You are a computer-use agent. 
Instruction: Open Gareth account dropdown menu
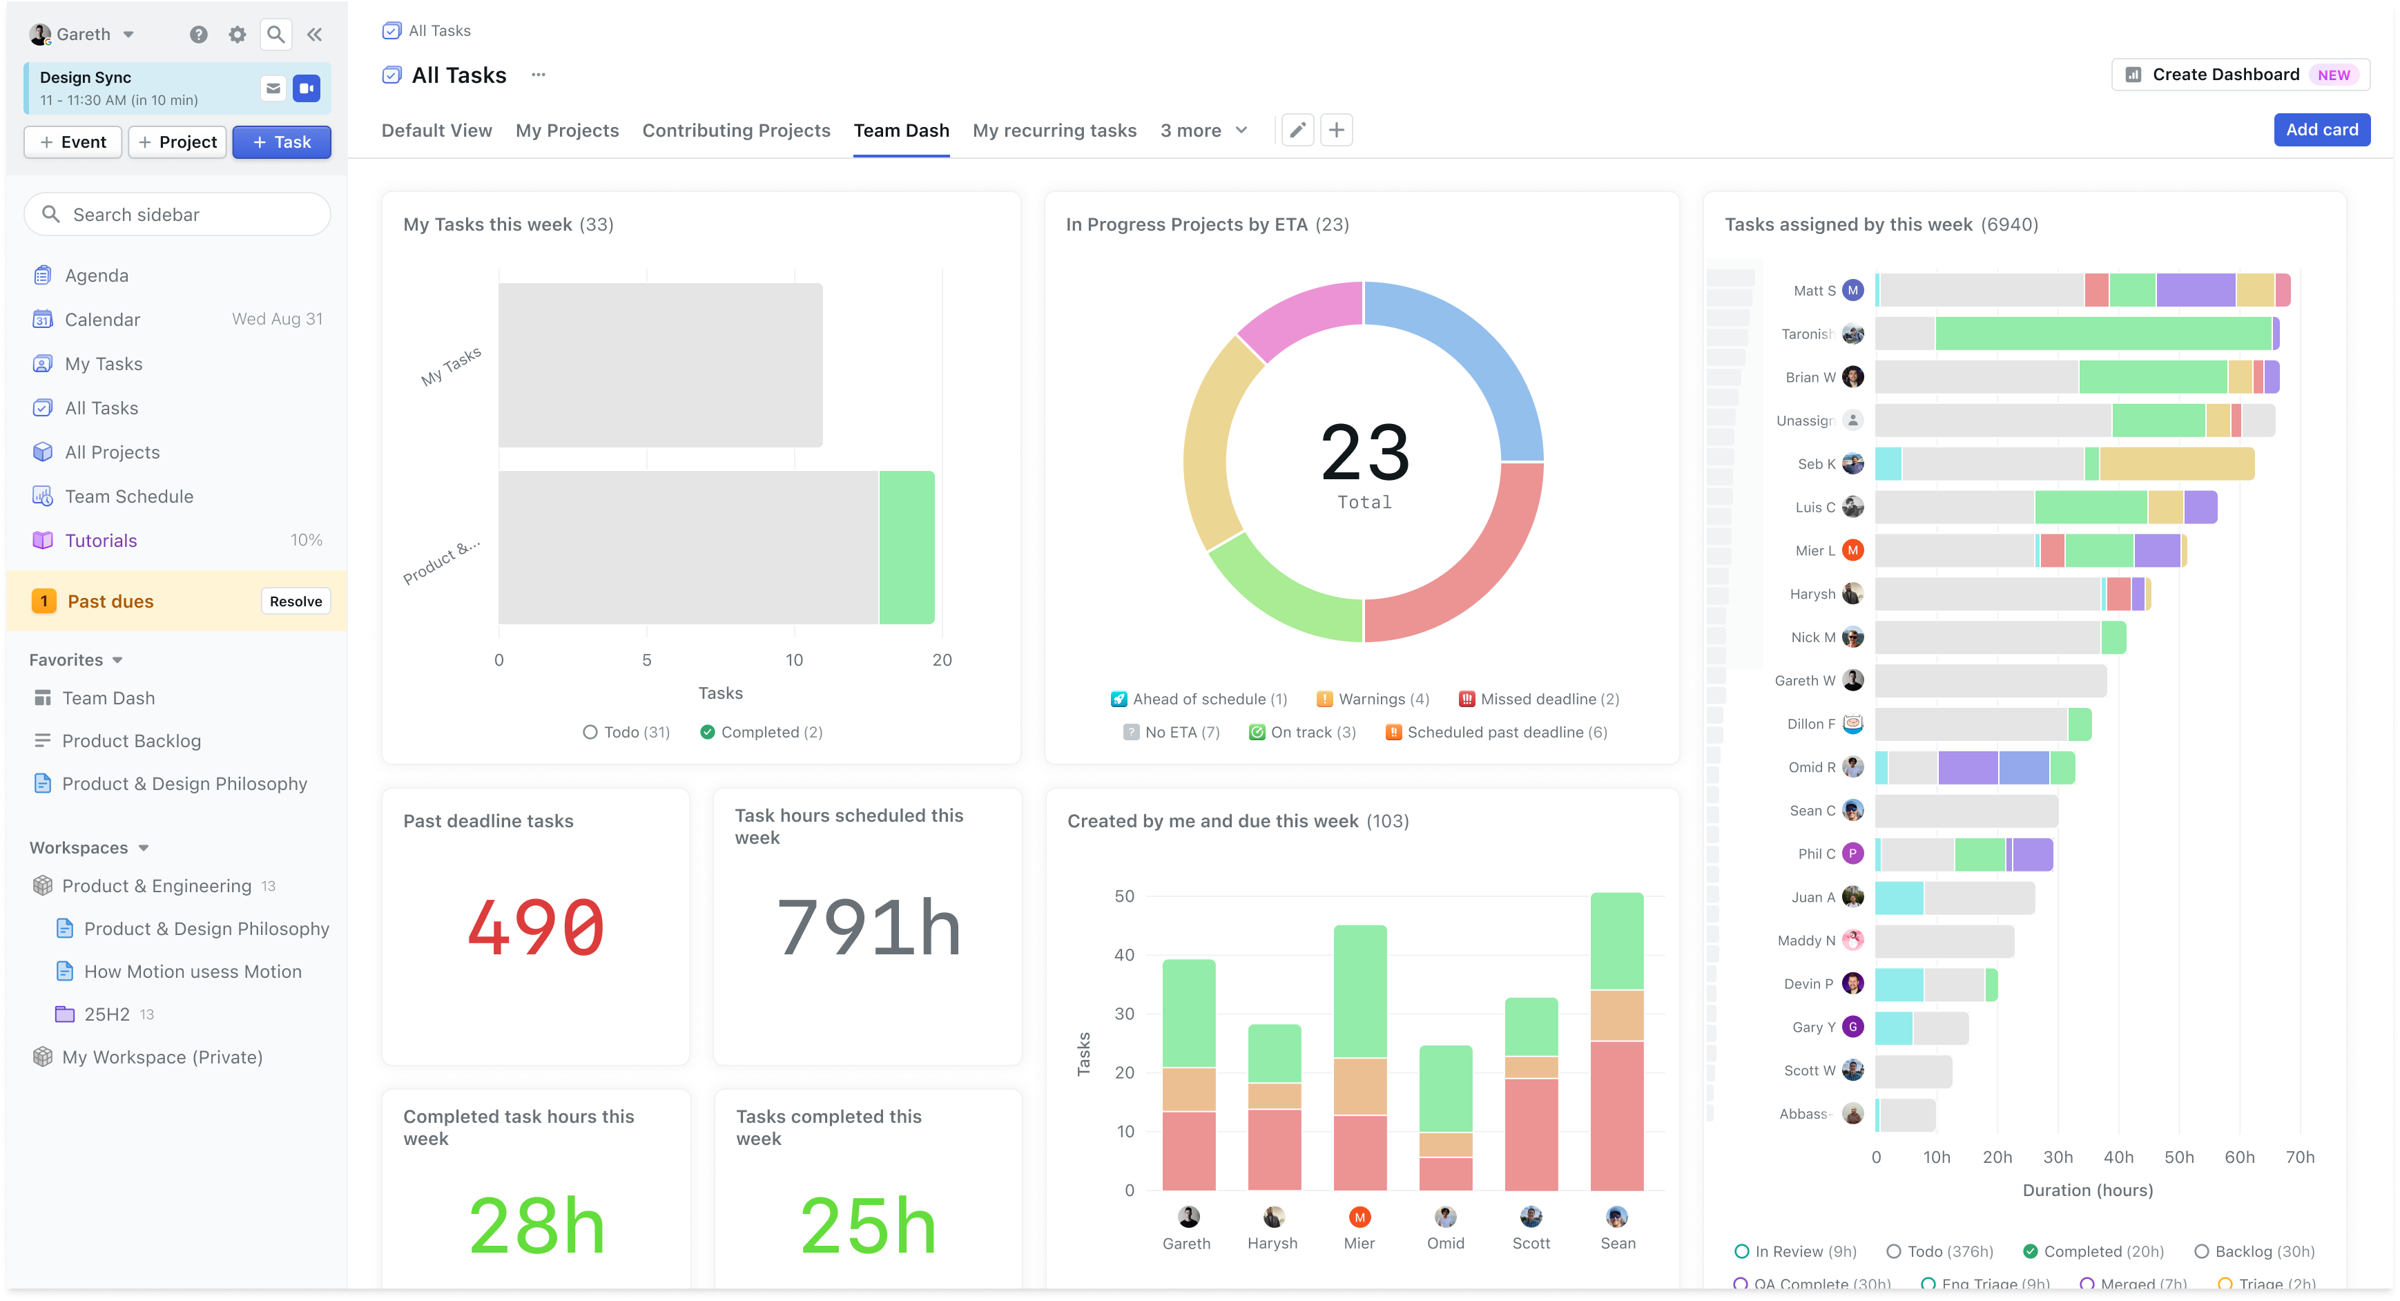pos(83,35)
